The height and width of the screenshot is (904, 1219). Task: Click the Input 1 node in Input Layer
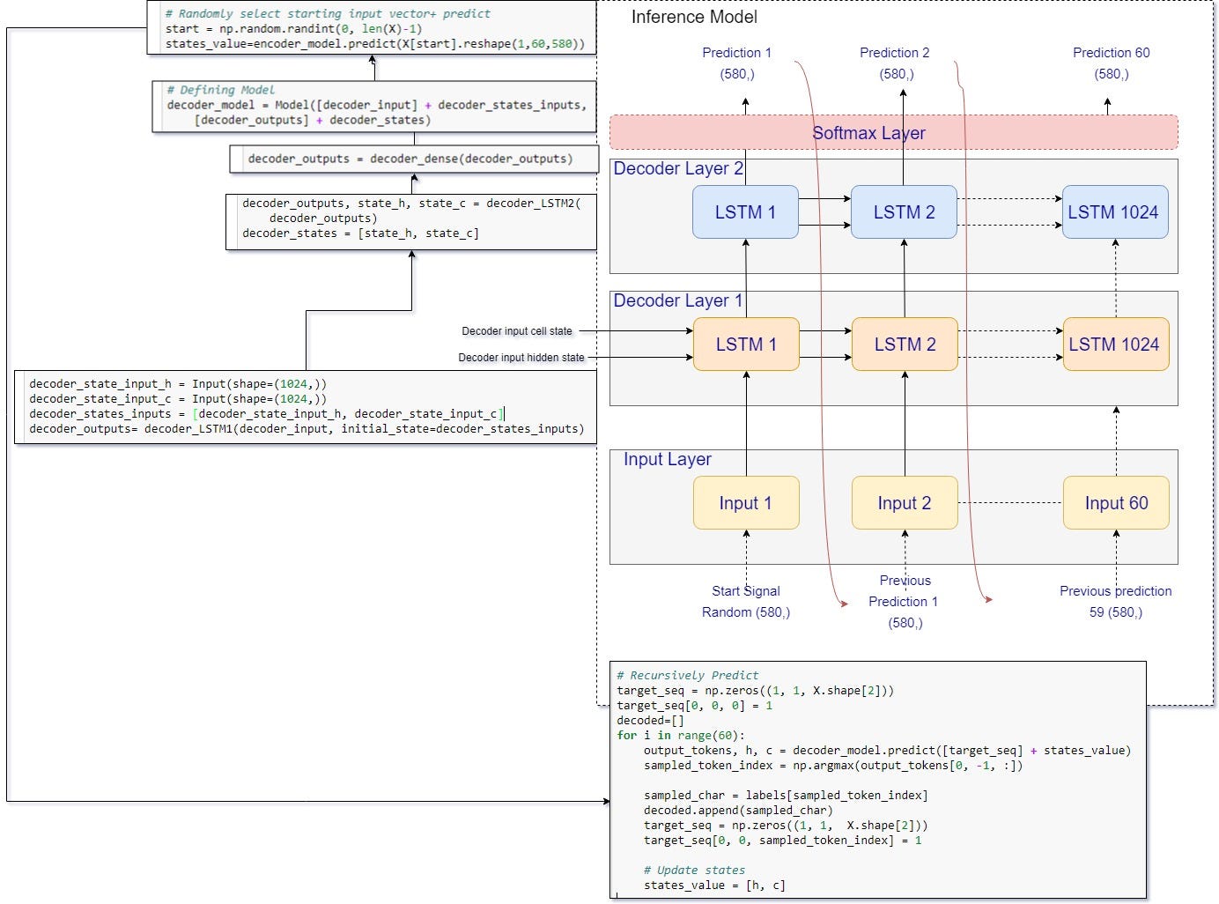pos(745,502)
